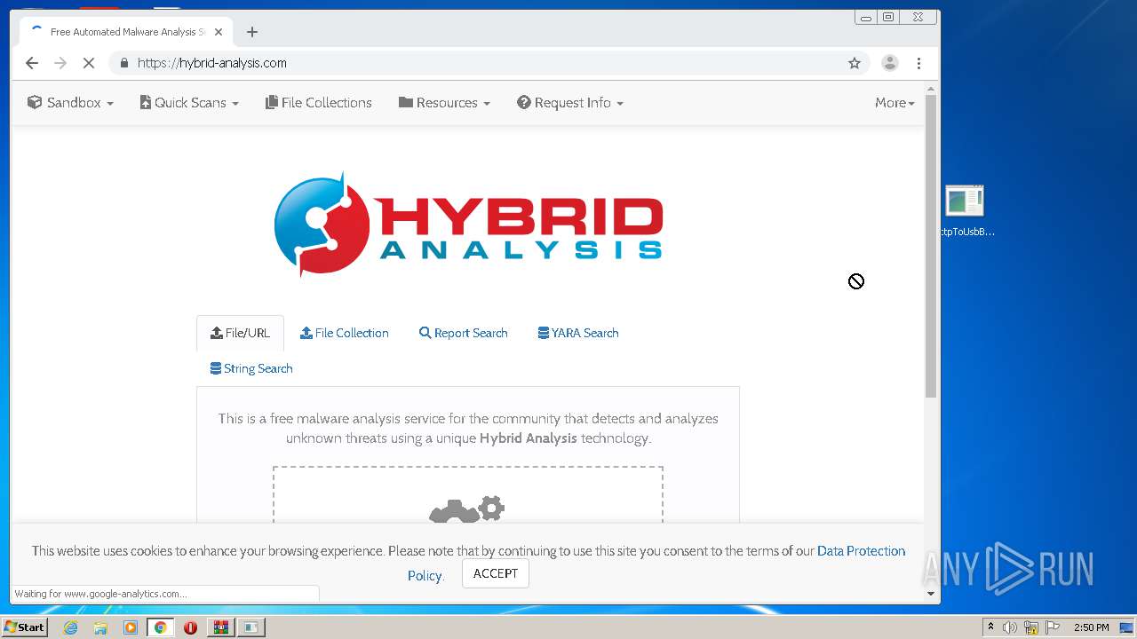Select the desktop file icon beside the browser
Image resolution: width=1137 pixels, height=639 pixels.
[965, 211]
